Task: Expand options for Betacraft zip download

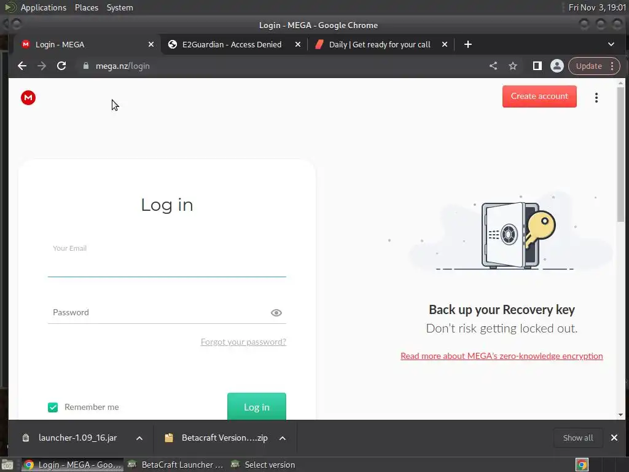Action: tap(283, 438)
